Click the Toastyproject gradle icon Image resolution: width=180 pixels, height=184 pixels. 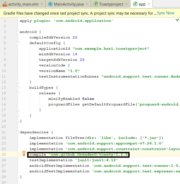tap(95, 4)
